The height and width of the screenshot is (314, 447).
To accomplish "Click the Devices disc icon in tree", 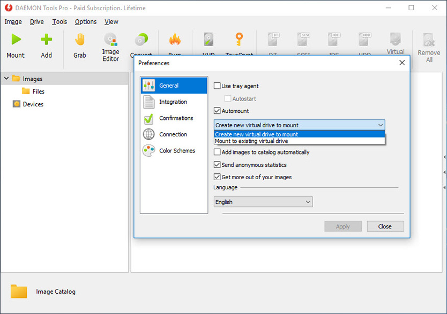I will [x=17, y=104].
